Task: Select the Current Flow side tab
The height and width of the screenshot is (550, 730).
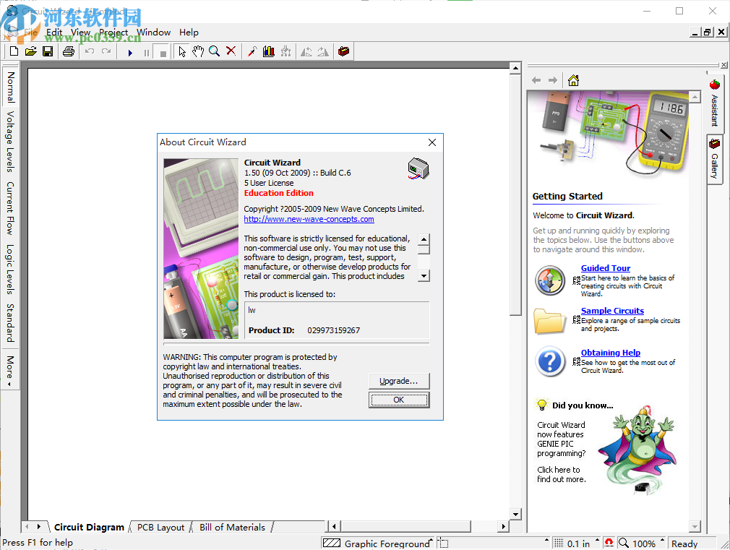Action: pos(11,208)
